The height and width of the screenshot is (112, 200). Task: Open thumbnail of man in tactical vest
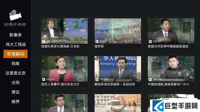coord(171,69)
